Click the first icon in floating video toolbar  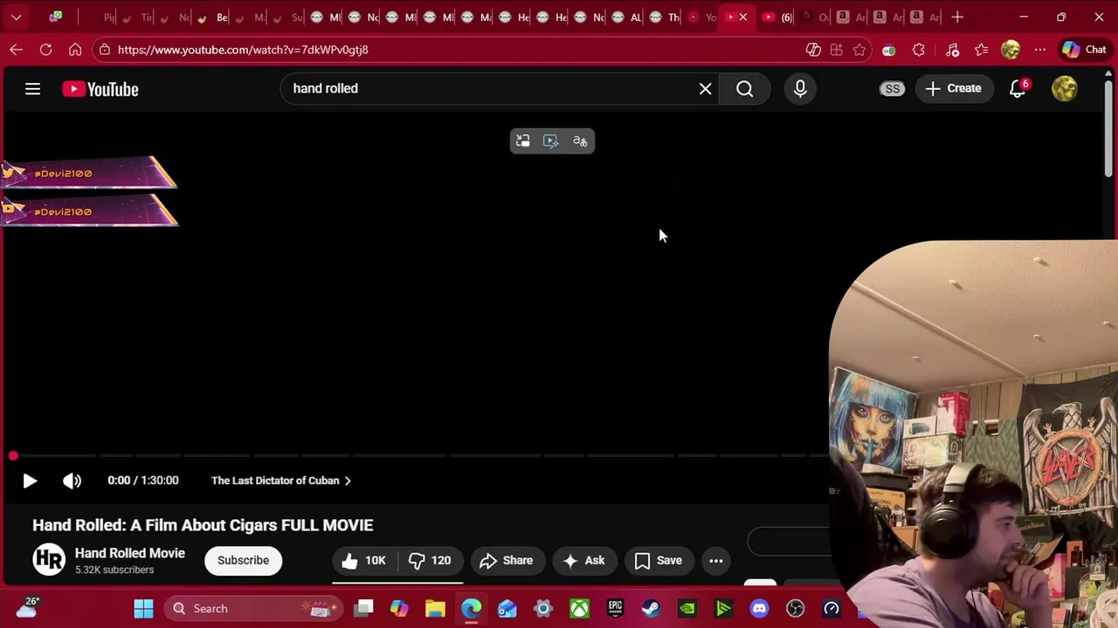click(522, 141)
